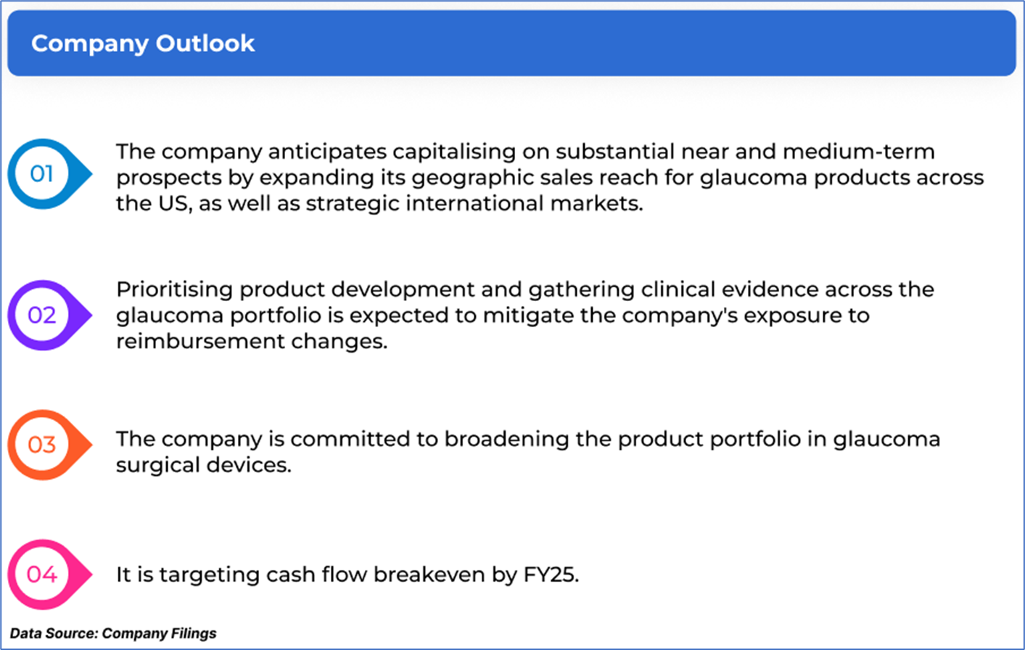Click the blue 01 marker icon

pos(43,174)
